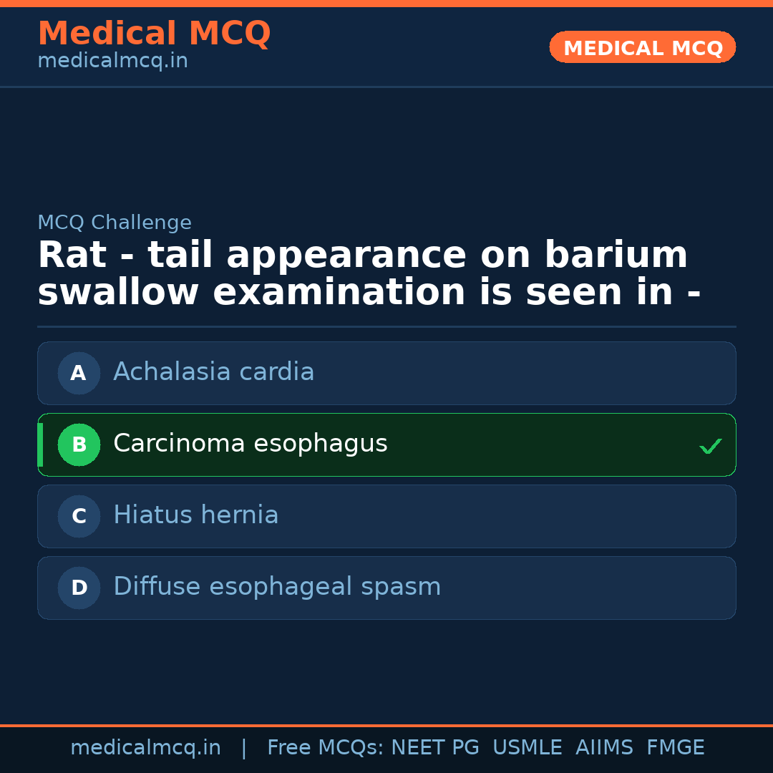Collapse option D Diffuse esophageal spasm
Image resolution: width=773 pixels, height=773 pixels.
tap(386, 588)
